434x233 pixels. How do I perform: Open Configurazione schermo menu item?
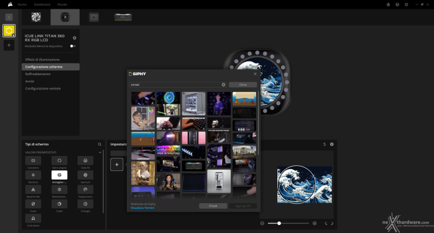pyautogui.click(x=50, y=66)
